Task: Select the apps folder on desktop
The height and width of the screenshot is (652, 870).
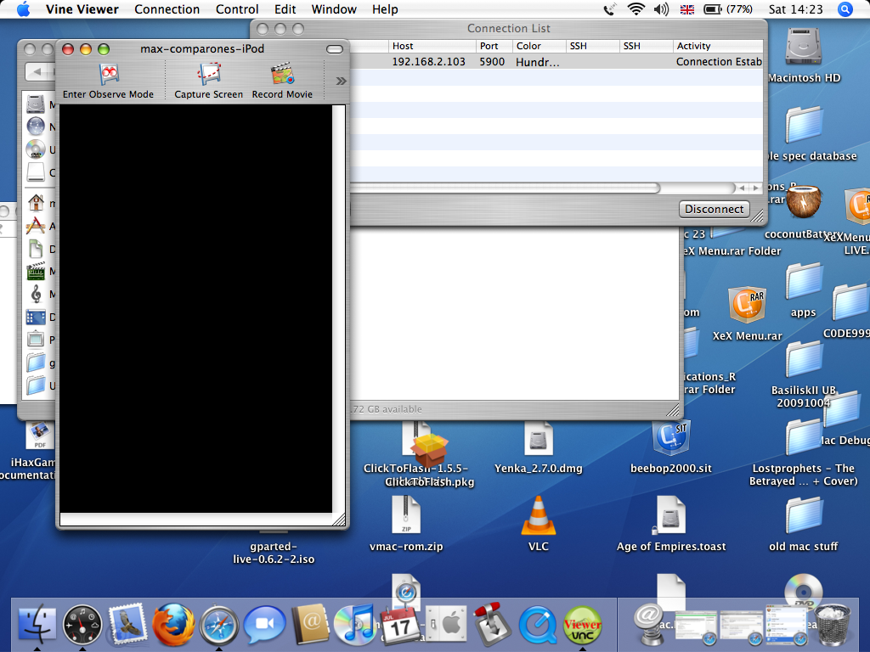Action: pyautogui.click(x=803, y=282)
